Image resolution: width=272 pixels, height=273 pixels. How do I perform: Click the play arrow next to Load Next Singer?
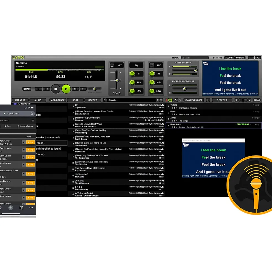click(208, 100)
